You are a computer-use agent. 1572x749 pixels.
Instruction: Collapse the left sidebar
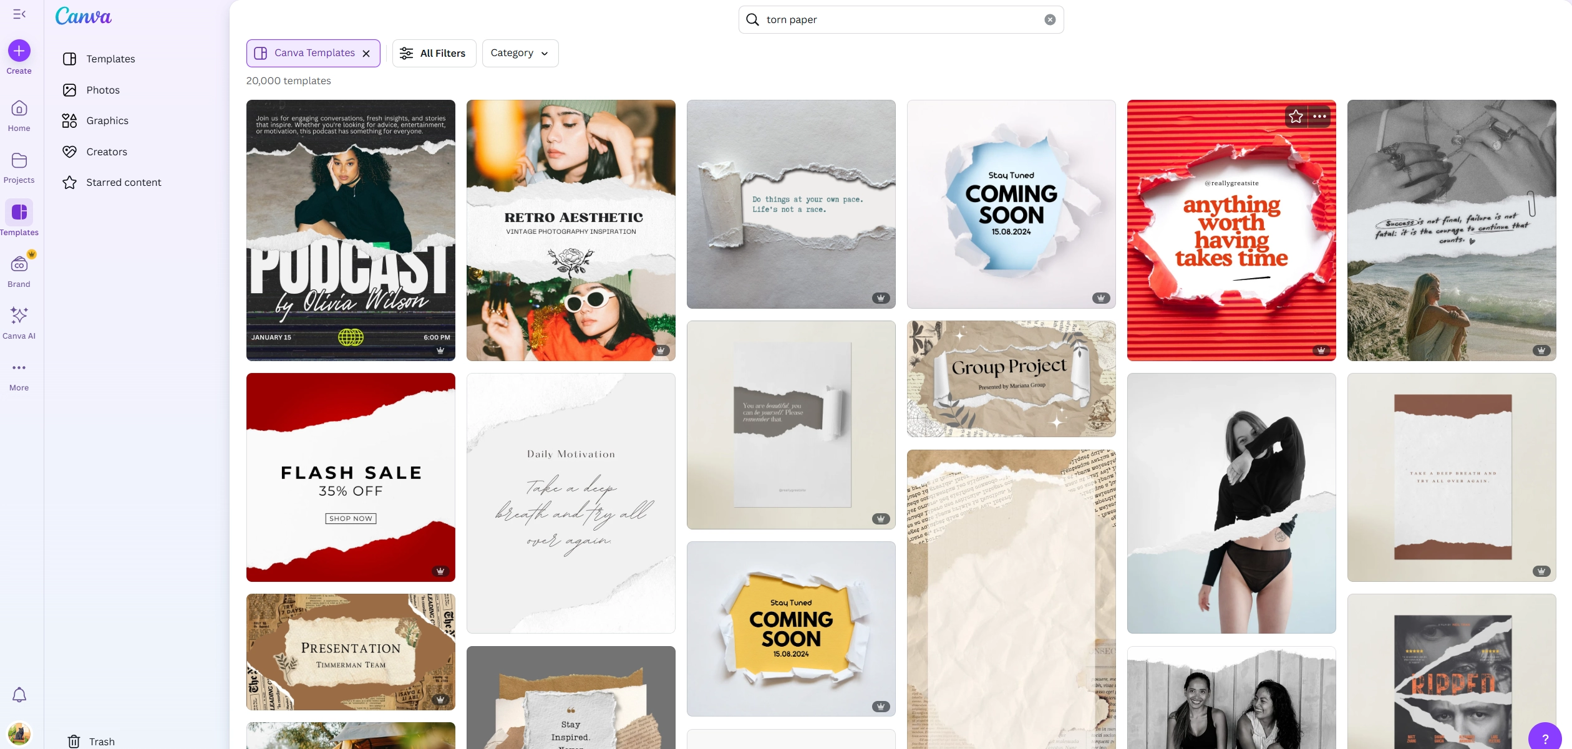click(19, 14)
